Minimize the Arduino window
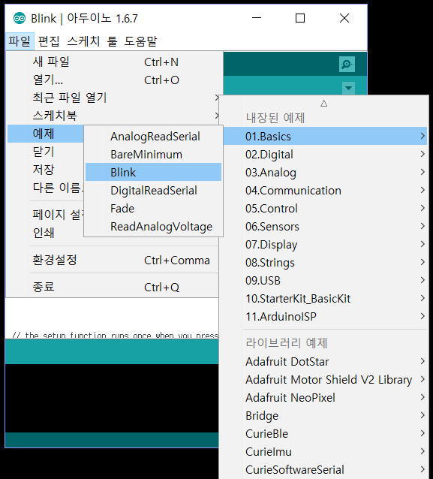 click(x=257, y=18)
